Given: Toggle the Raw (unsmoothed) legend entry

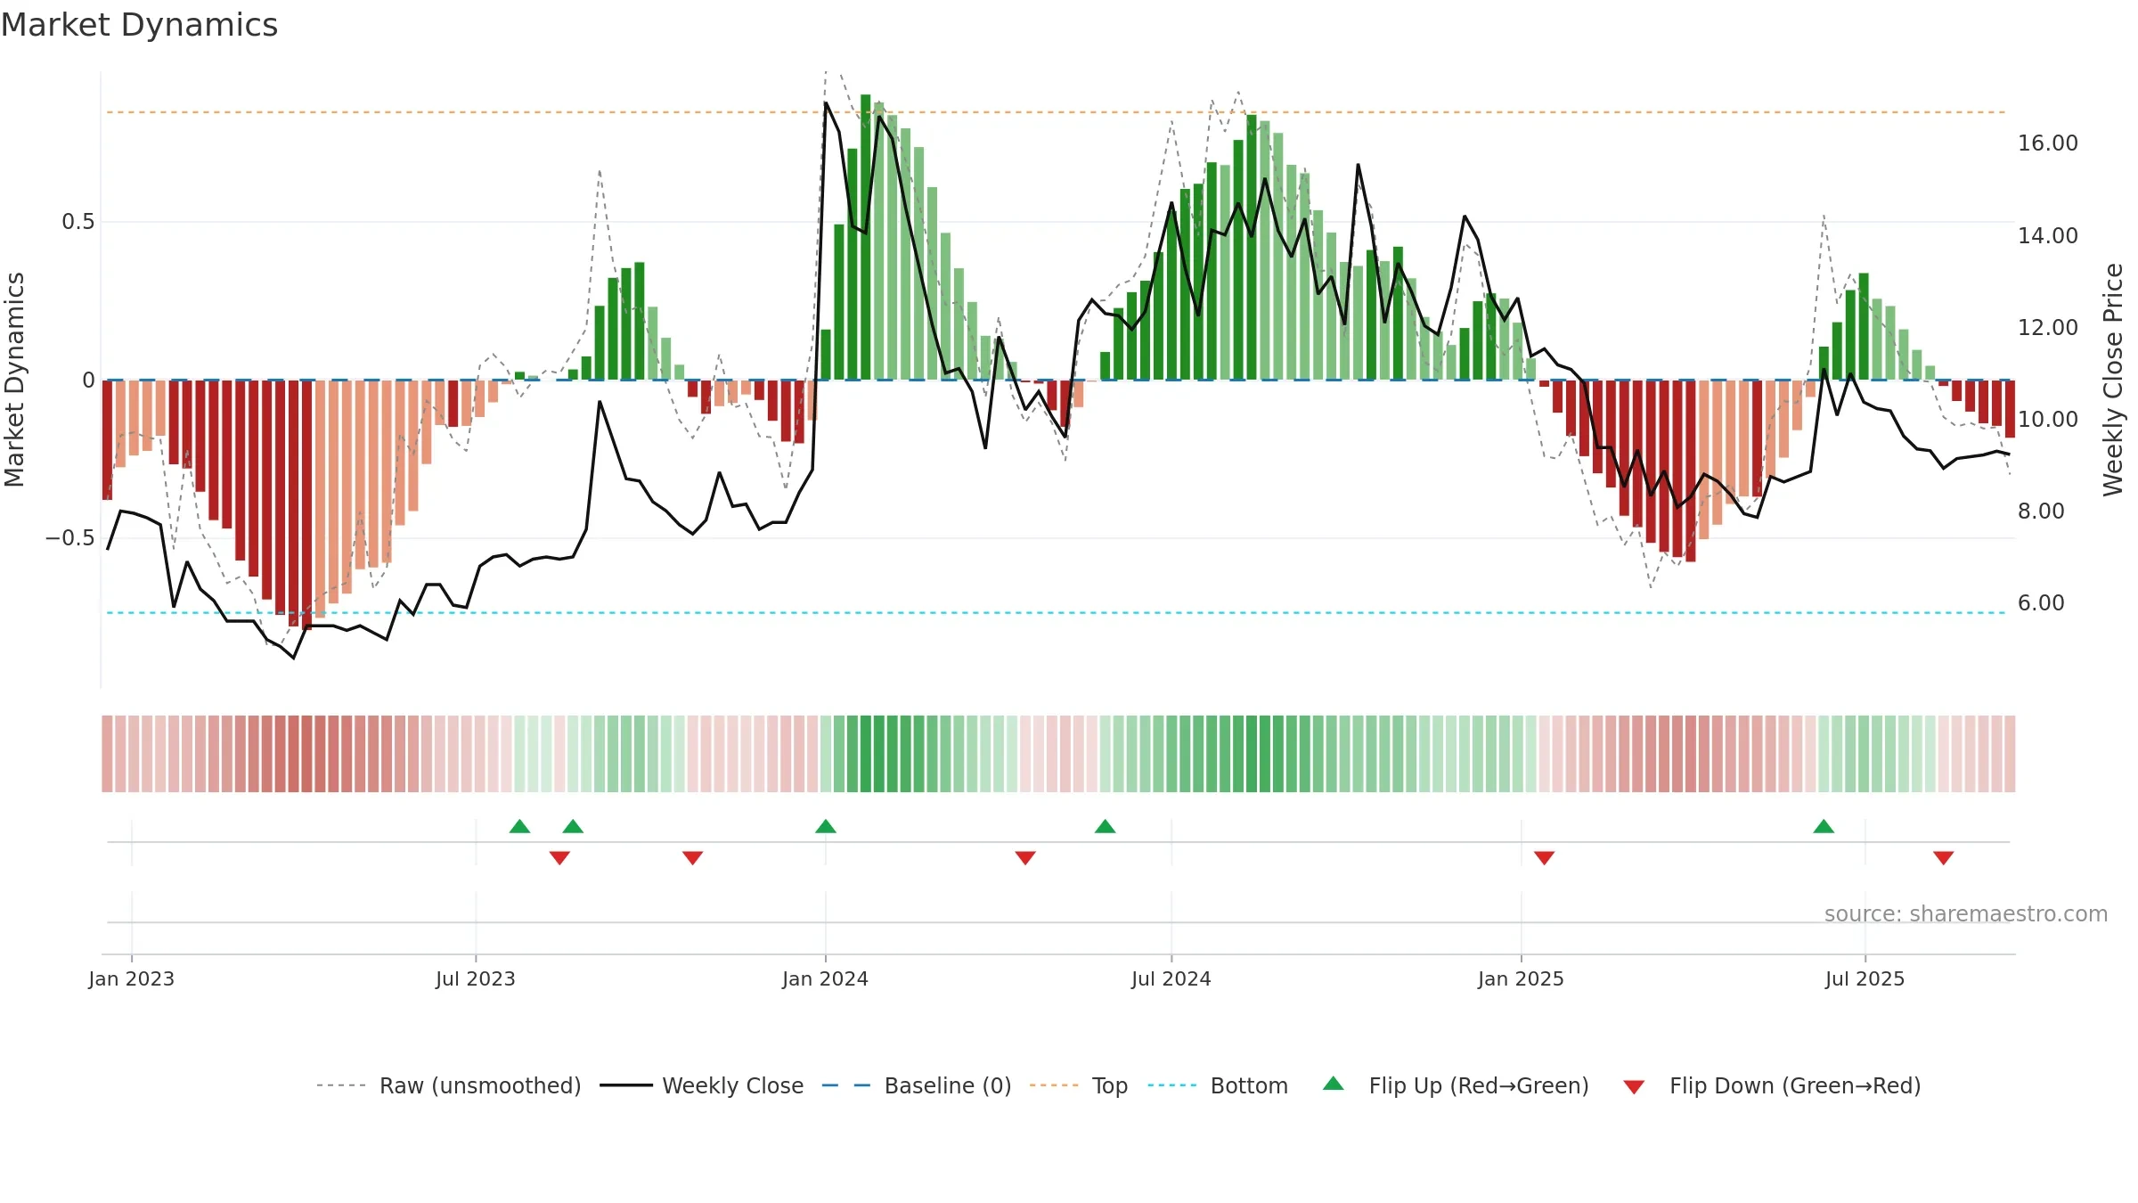Looking at the screenshot, I should (449, 1085).
